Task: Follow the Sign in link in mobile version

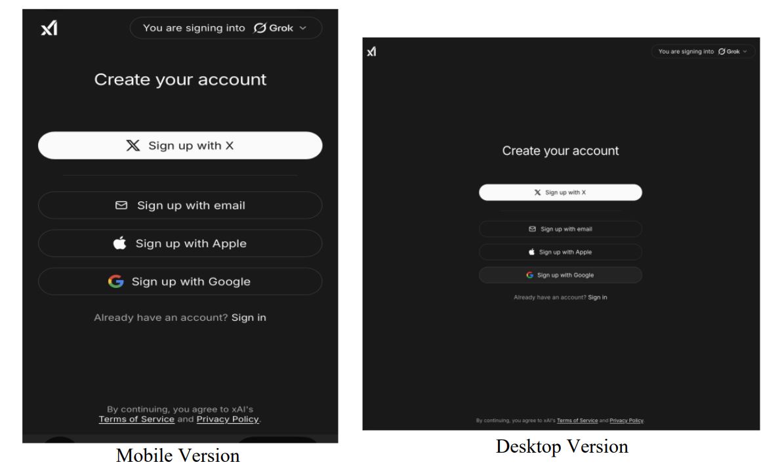Action: (x=249, y=318)
